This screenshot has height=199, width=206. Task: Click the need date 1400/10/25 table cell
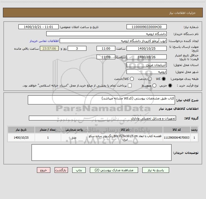(x=21, y=138)
